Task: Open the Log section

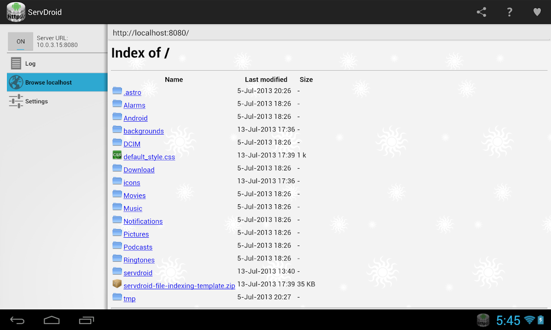Action: pos(57,64)
